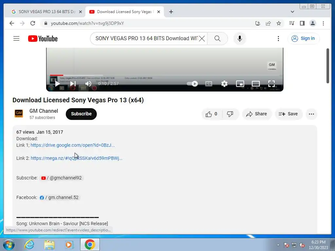Viewport: 335px width, 251px height.
Task: Enable miniplayer mode
Action: (x=240, y=84)
